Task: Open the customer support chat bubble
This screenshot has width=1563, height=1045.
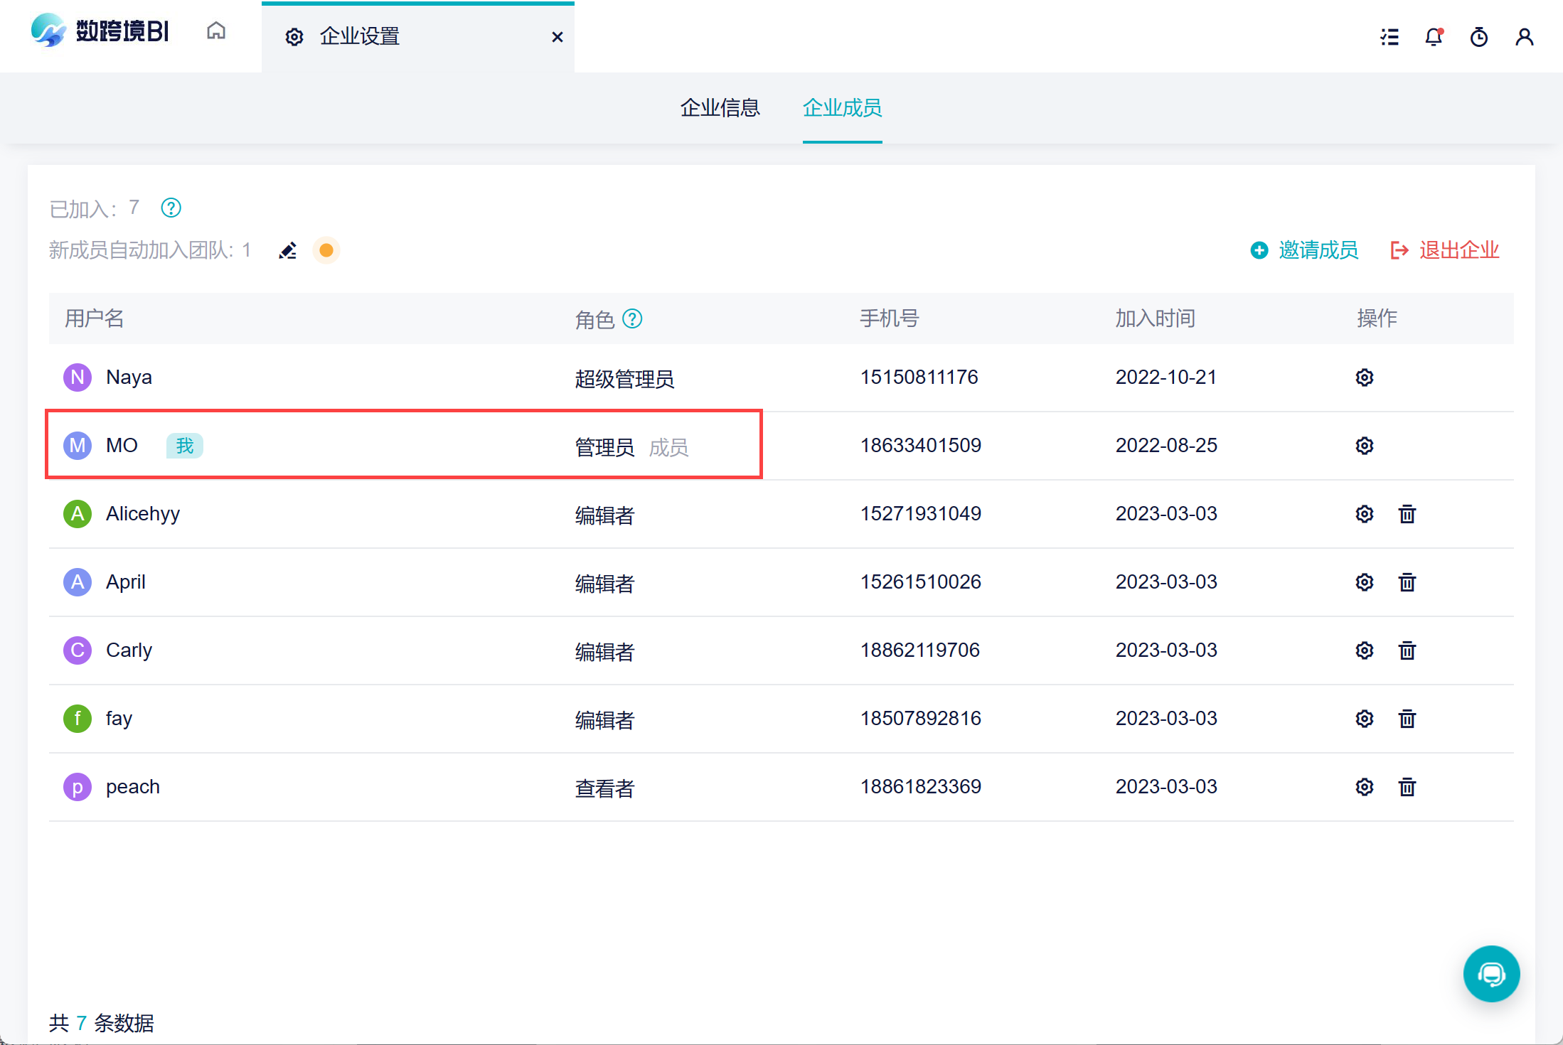Action: coord(1491,973)
